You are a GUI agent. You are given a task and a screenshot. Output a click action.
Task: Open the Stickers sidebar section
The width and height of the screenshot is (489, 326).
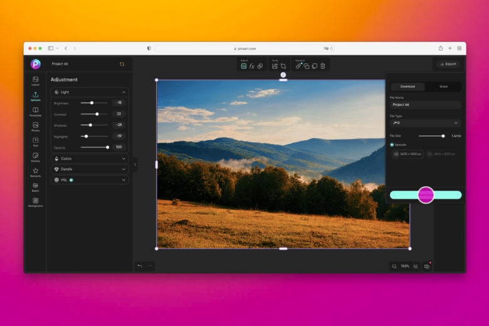click(x=36, y=157)
